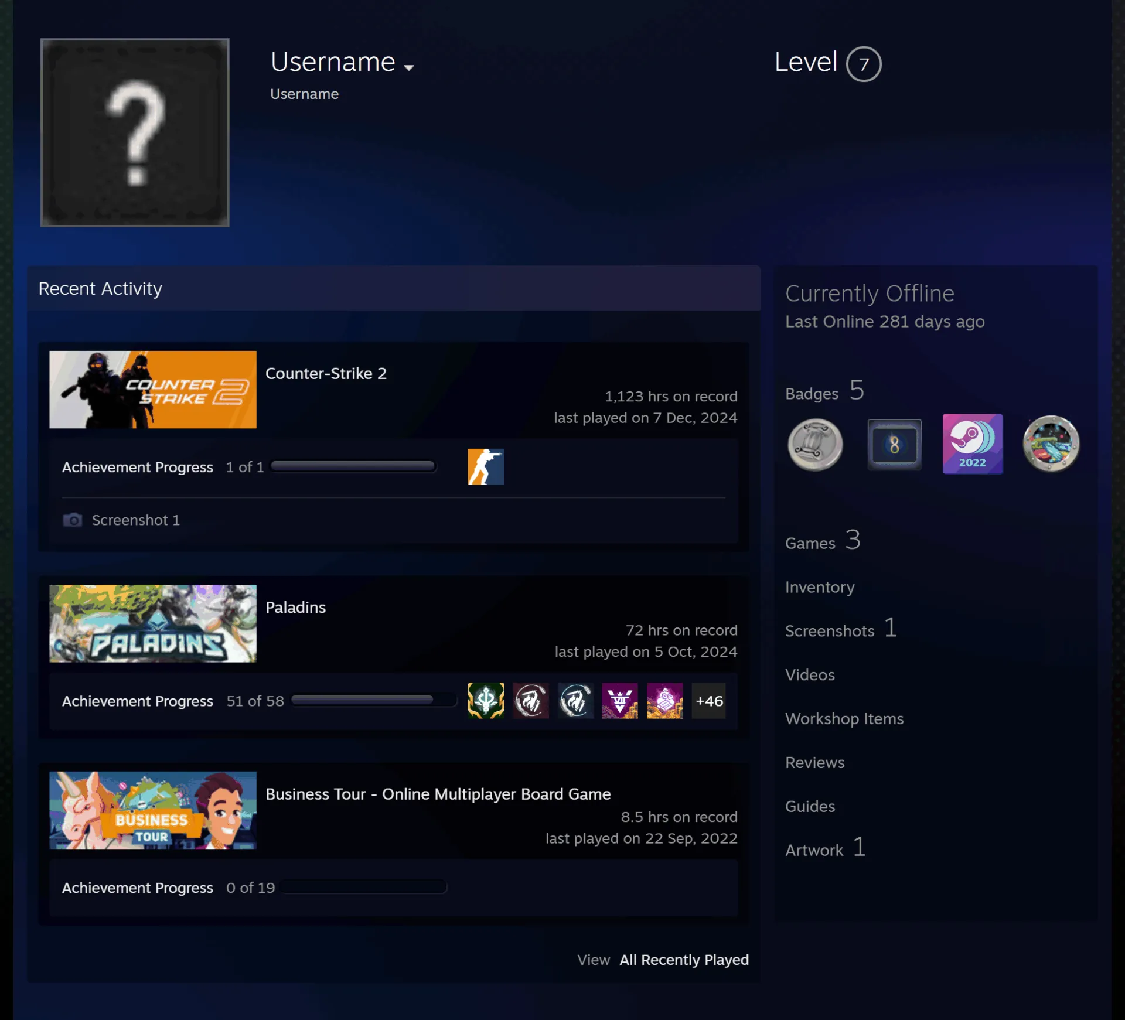The image size is (1125, 1020).
Task: Open the round spaceship badge
Action: pyautogui.click(x=1051, y=444)
